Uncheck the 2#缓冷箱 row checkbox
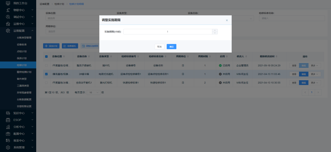This screenshot has width=331, height=152. coord(46,74)
